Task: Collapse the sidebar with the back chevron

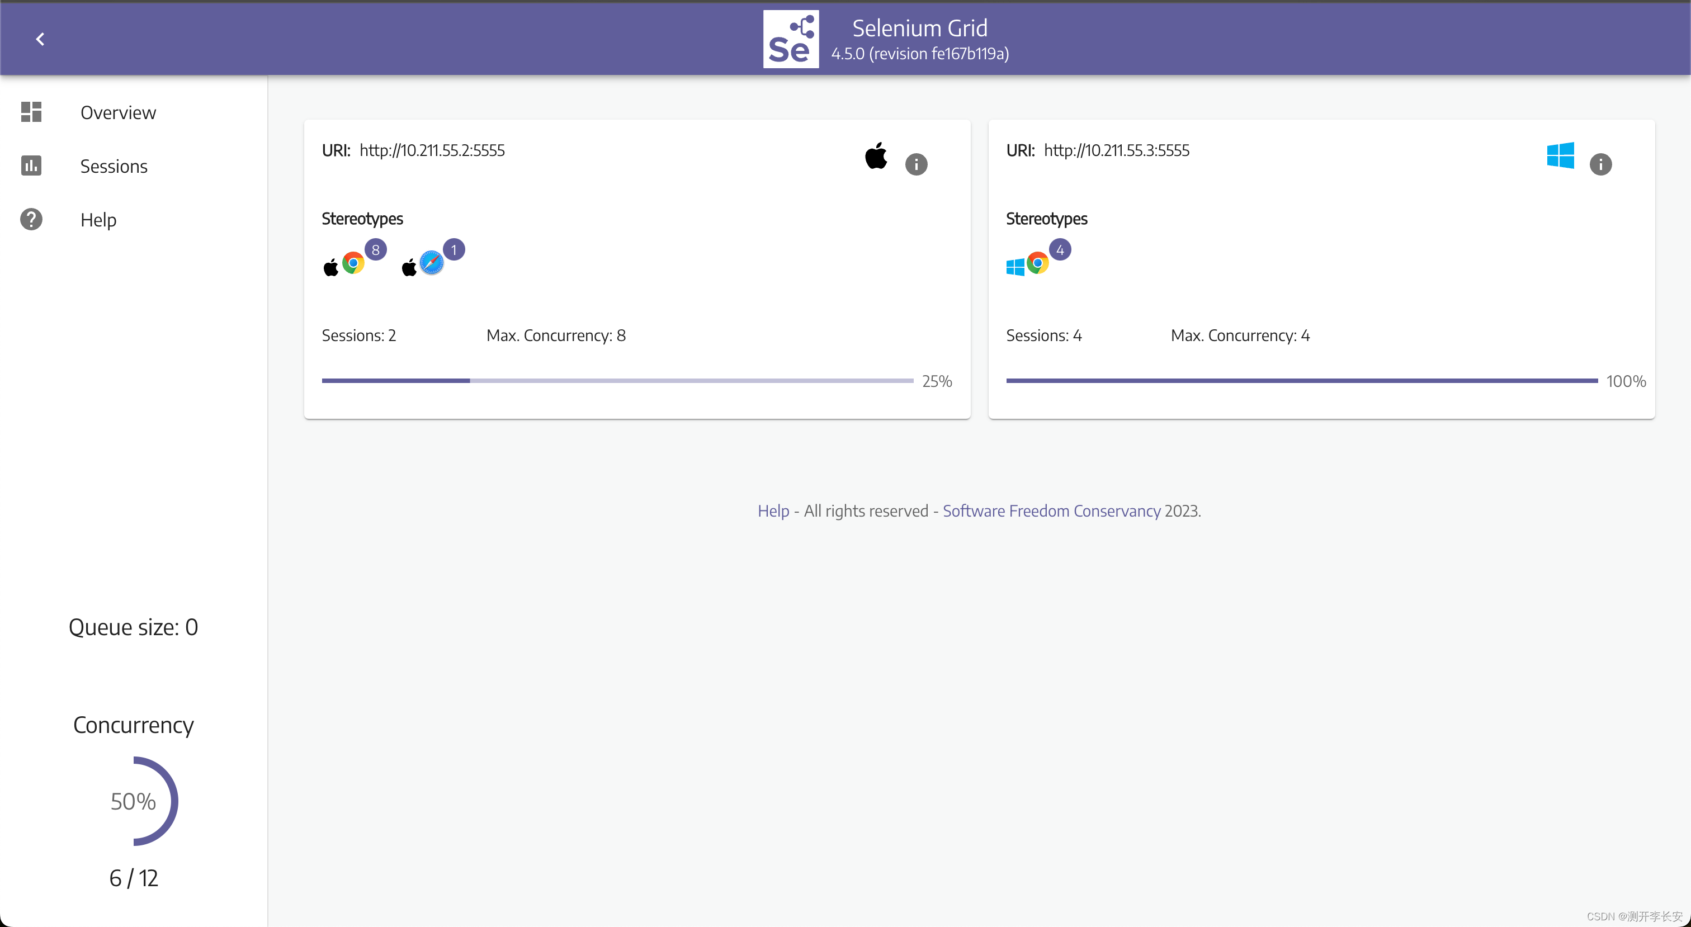Action: pyautogui.click(x=40, y=39)
